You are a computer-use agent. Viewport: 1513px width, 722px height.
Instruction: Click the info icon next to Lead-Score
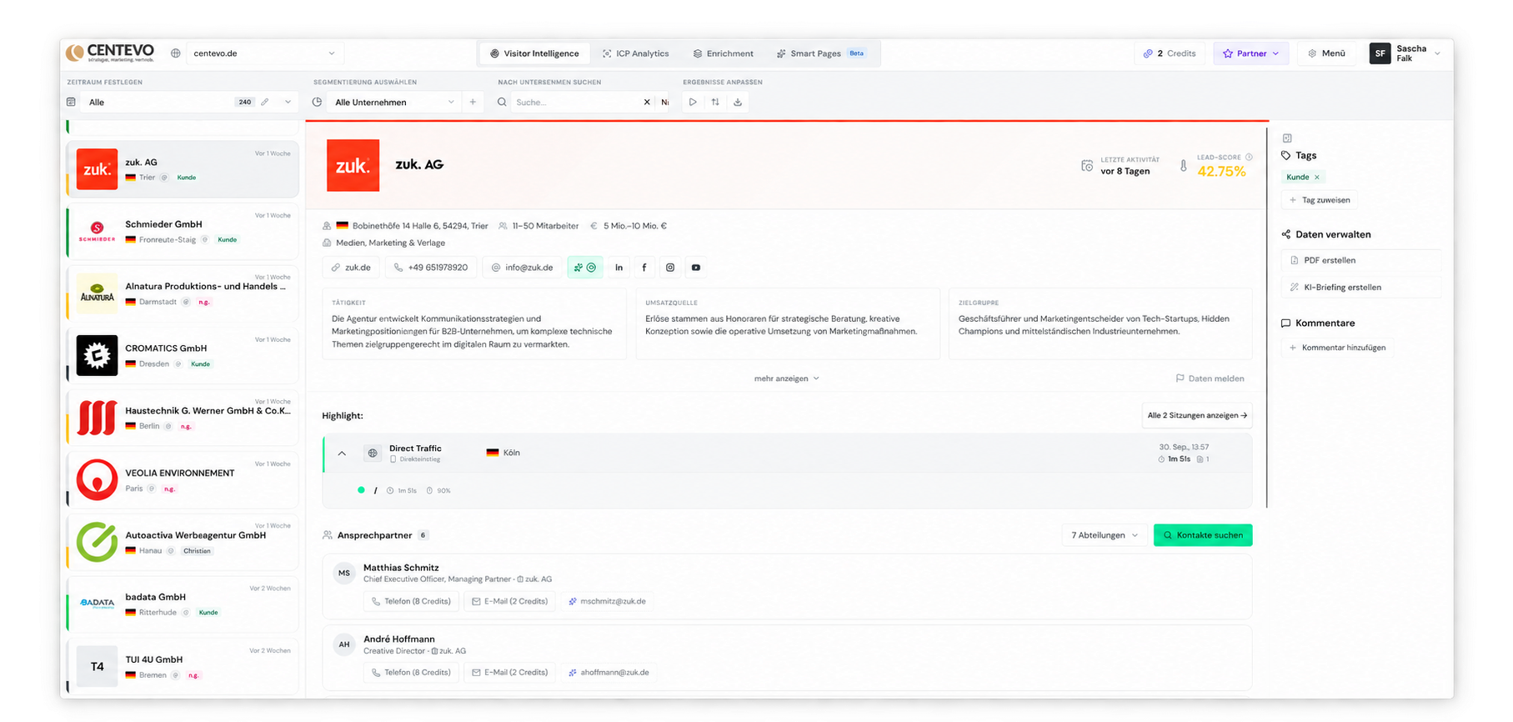coord(1249,157)
